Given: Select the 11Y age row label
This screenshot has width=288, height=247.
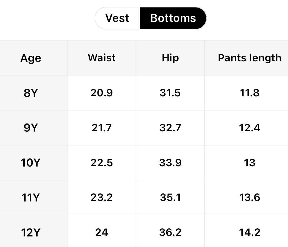Looking at the screenshot, I should tap(31, 198).
